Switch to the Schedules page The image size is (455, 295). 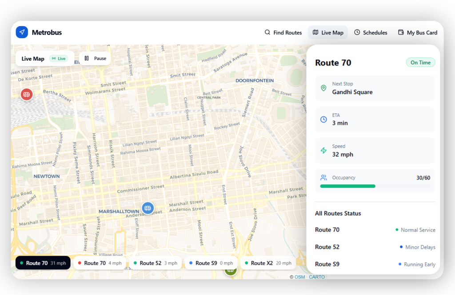(371, 32)
